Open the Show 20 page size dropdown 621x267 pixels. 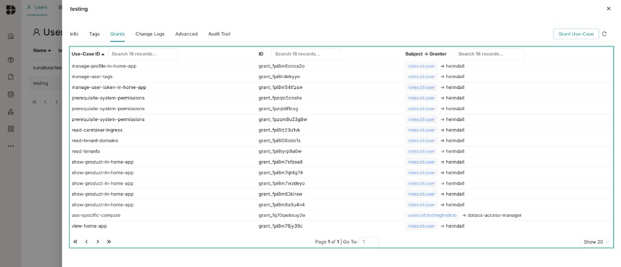(596, 242)
